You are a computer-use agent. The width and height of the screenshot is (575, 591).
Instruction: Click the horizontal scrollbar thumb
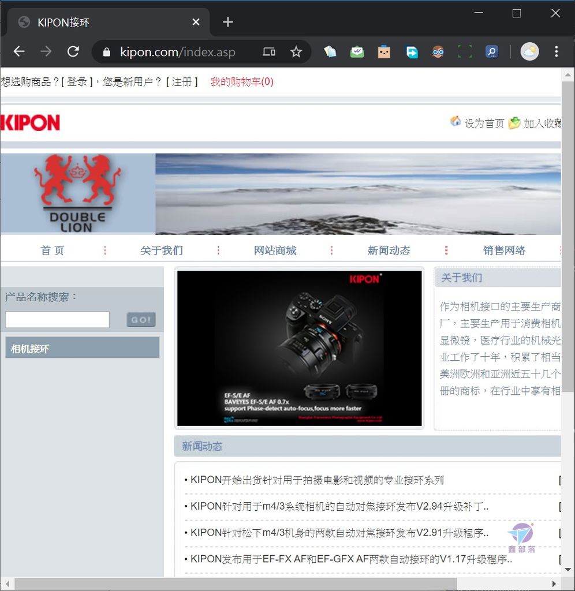point(236,584)
